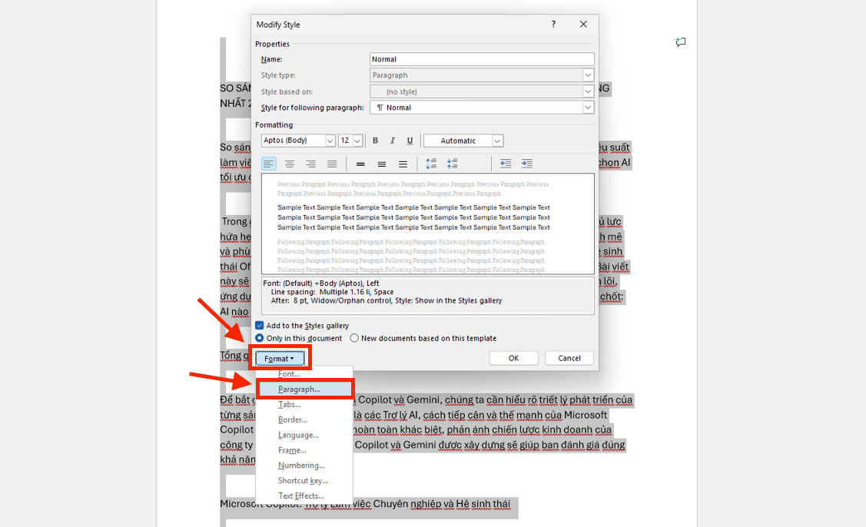Confirm style changes with OK
This screenshot has height=527, width=866.
(x=513, y=357)
